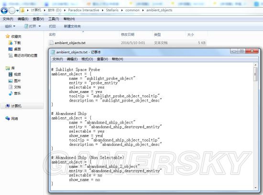Image resolution: width=263 pixels, height=195 pixels.
Task: Click Notepad scrollbar down arrow
Action: pos(255,188)
